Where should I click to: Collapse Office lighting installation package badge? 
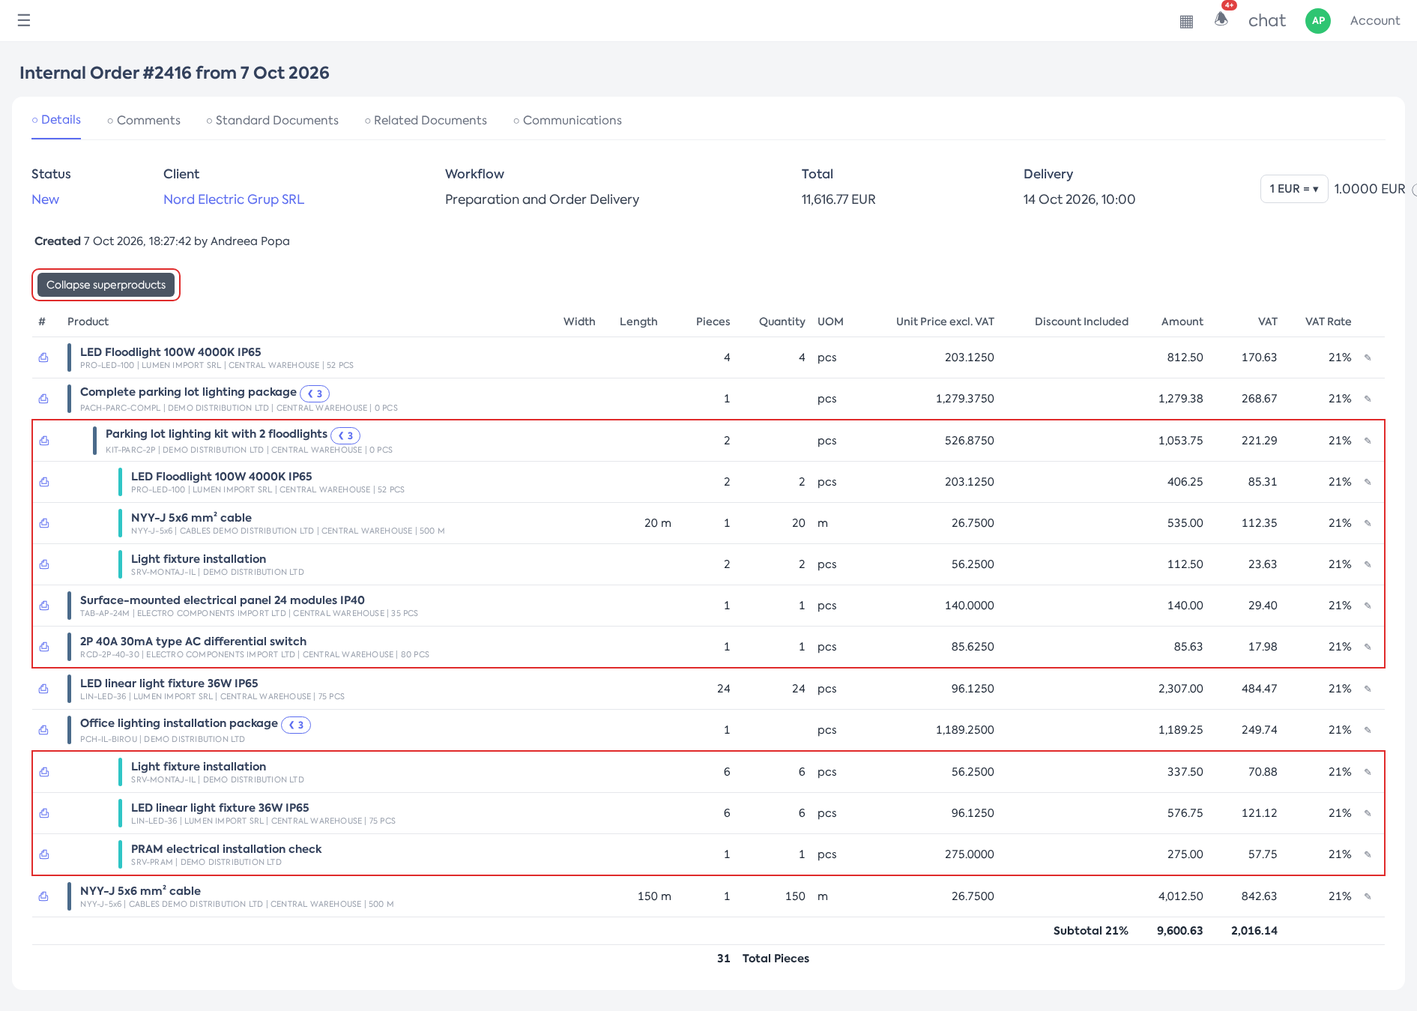tap(296, 725)
